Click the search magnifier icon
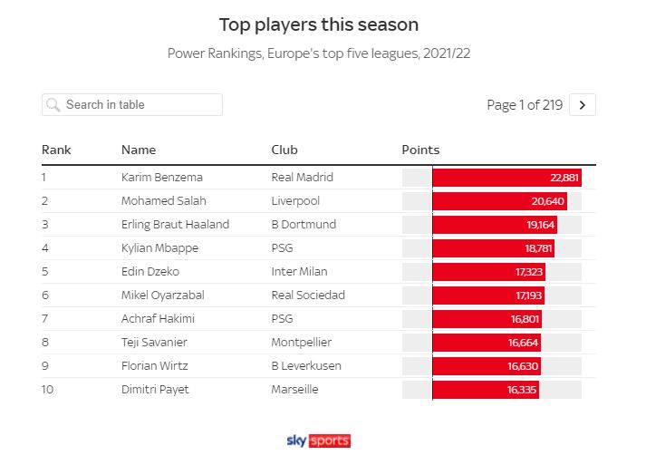 [53, 105]
